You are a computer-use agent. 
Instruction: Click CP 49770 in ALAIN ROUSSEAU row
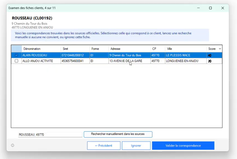[x=158, y=55]
